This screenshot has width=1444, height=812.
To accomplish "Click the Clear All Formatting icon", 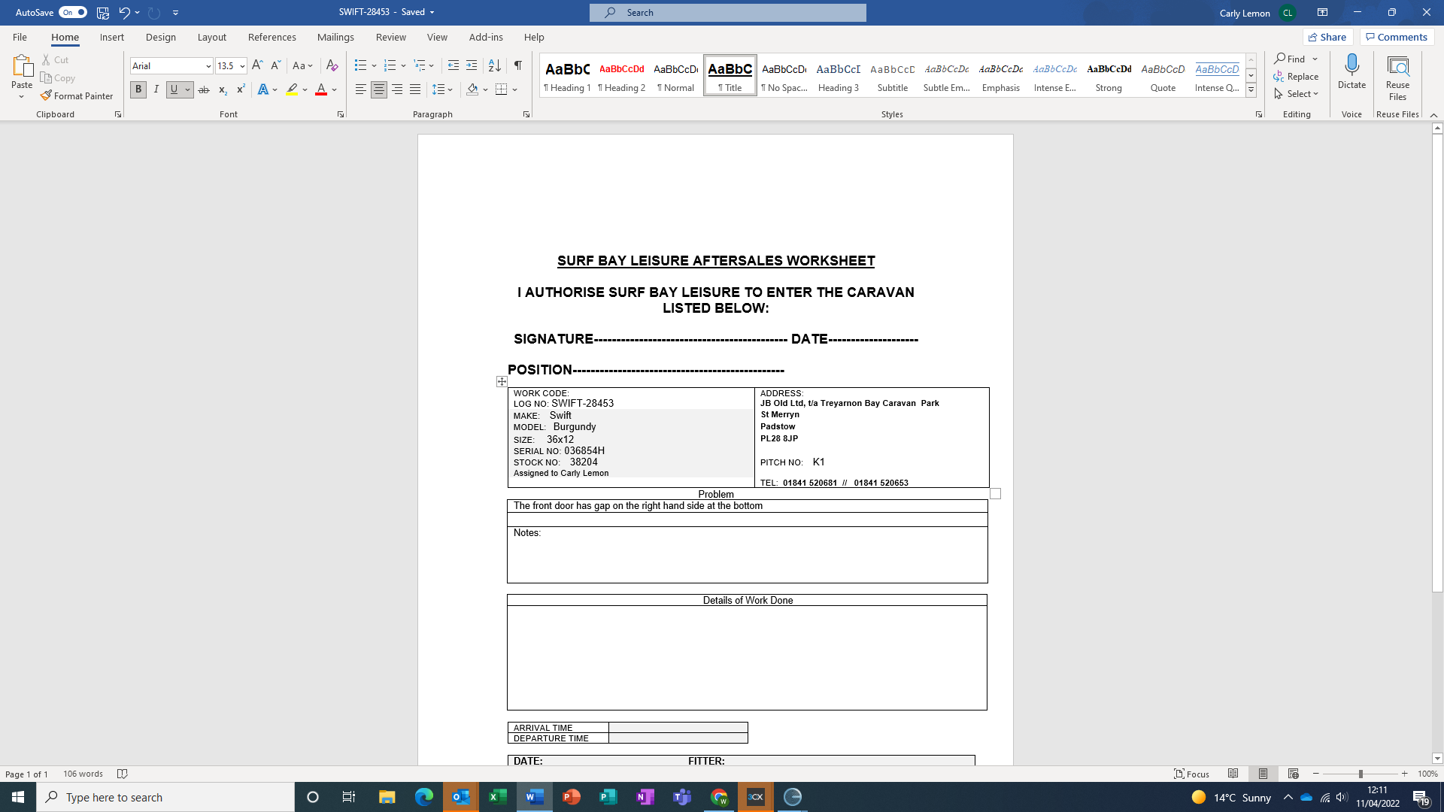I will tap(332, 65).
